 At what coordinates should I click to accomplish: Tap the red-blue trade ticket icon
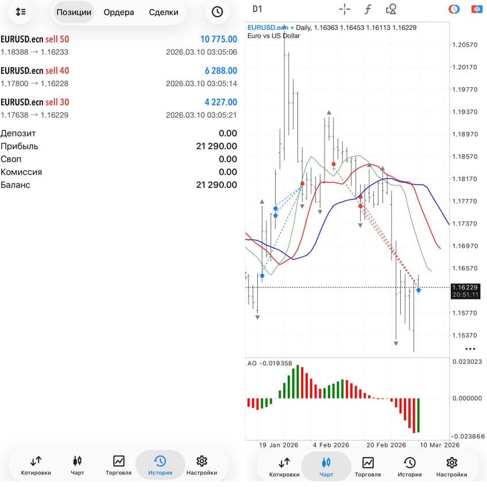coord(477,9)
